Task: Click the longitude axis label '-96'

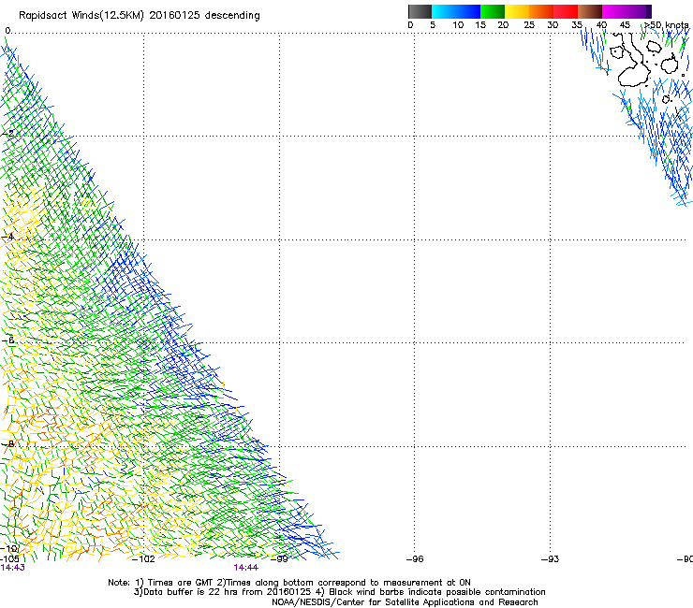Action: click(x=415, y=559)
